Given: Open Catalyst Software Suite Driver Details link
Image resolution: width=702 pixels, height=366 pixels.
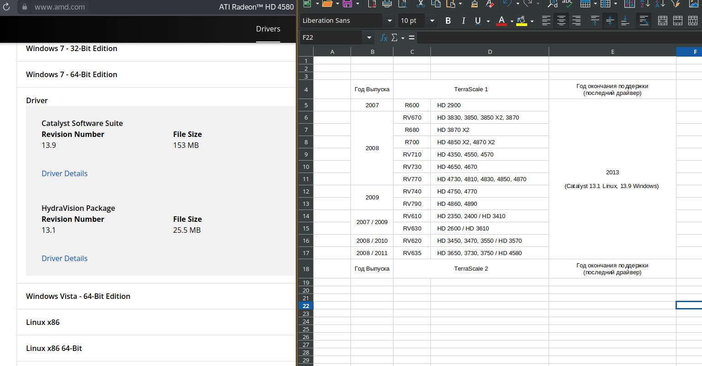Looking at the screenshot, I should coord(64,173).
